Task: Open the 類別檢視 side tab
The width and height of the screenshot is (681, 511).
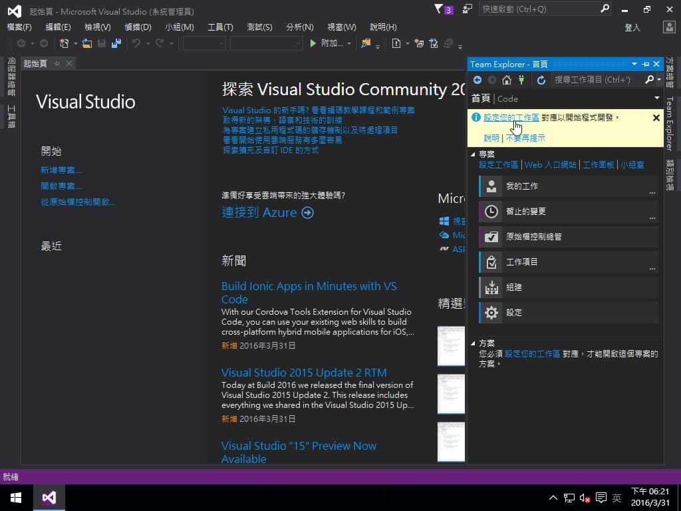Action: click(x=670, y=176)
